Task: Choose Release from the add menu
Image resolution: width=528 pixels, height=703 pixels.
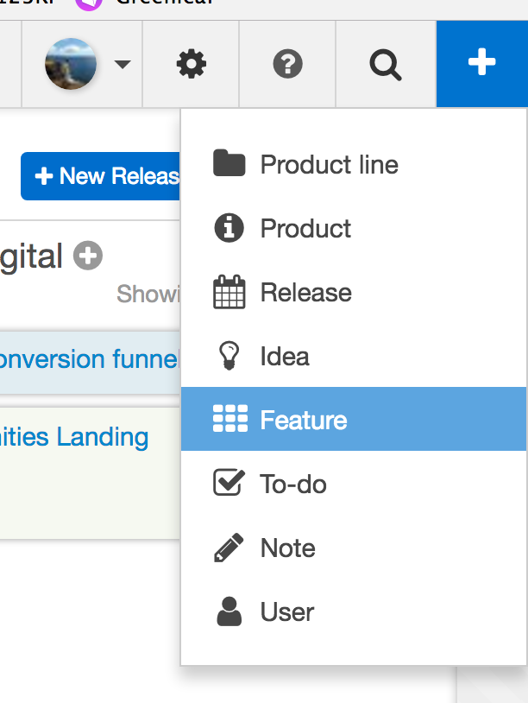Action: point(306,292)
